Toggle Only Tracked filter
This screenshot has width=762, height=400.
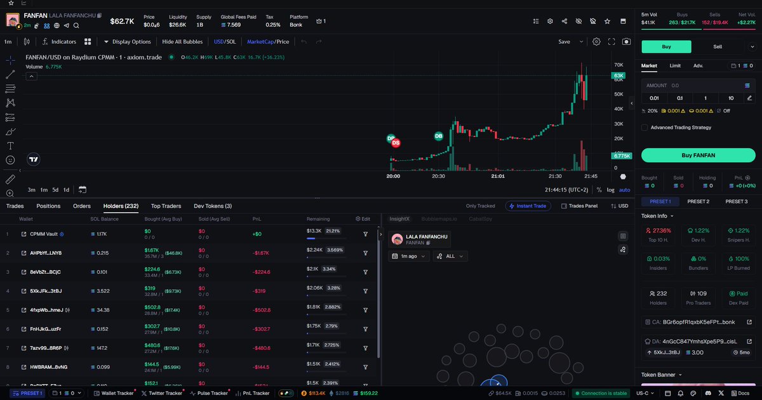click(x=480, y=206)
